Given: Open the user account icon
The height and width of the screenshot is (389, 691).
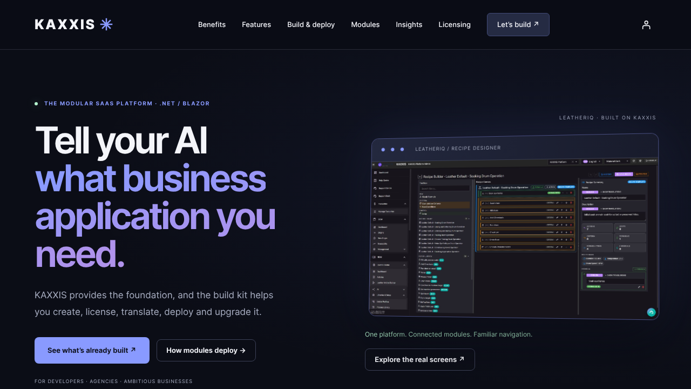Looking at the screenshot, I should click(646, 25).
